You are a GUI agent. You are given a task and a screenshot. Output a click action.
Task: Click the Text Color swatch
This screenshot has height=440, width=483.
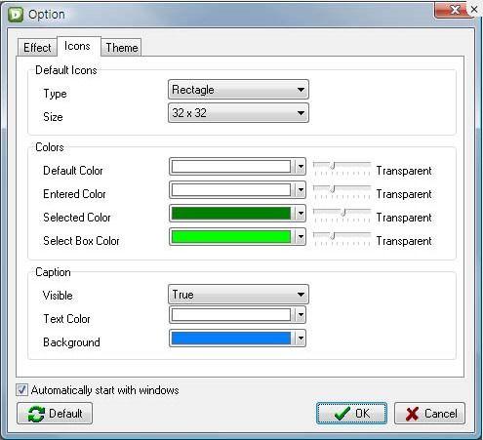tap(230, 315)
